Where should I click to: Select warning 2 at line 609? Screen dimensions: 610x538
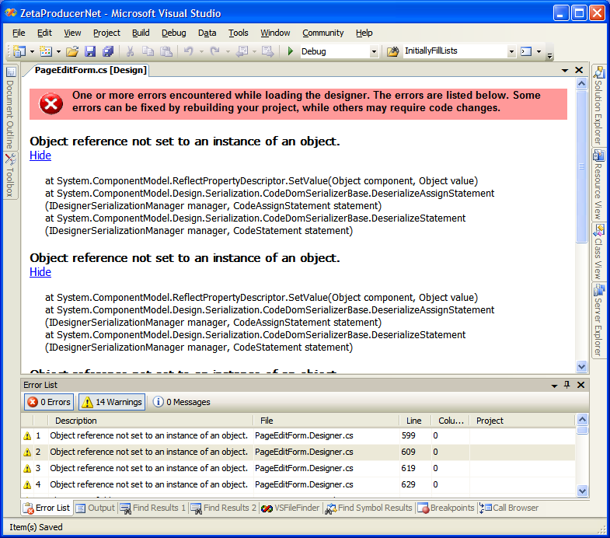point(298,452)
